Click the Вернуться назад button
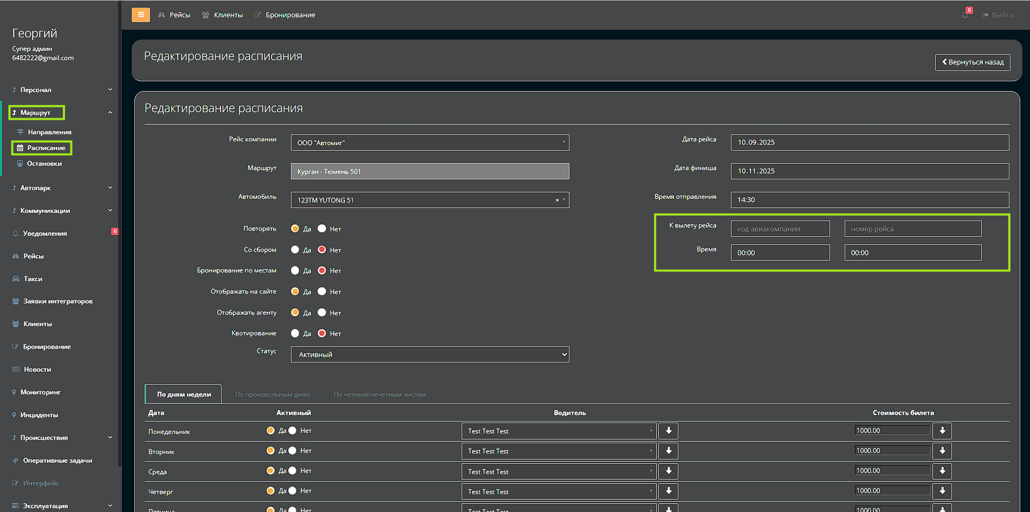Viewport: 1030px width, 512px height. point(972,62)
